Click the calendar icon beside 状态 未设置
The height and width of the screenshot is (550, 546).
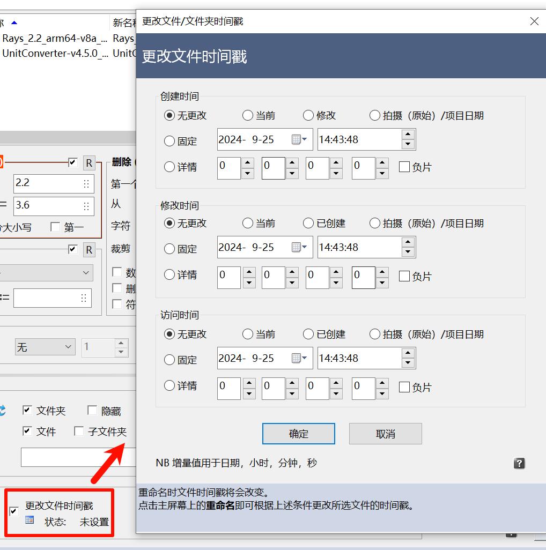point(31,519)
